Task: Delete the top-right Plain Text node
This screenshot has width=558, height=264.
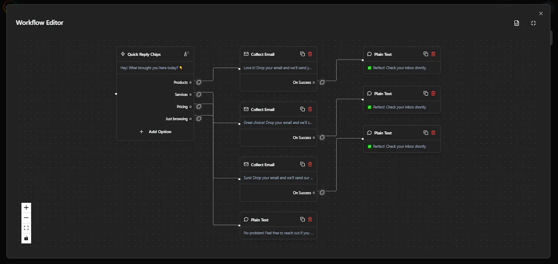Action: [433, 54]
